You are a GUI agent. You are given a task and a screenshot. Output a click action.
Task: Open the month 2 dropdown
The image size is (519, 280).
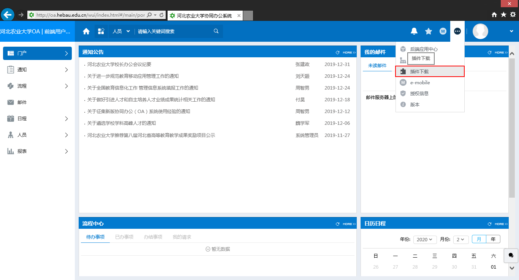[461, 239]
